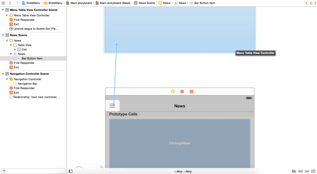Expand the Menu Table View Controller item
The height and width of the screenshot is (174, 317).
point(7,15)
